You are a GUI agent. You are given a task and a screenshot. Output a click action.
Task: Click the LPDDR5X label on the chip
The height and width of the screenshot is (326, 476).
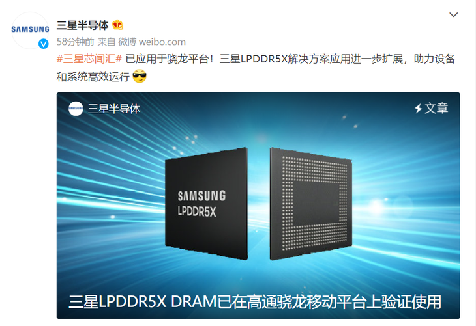(197, 211)
